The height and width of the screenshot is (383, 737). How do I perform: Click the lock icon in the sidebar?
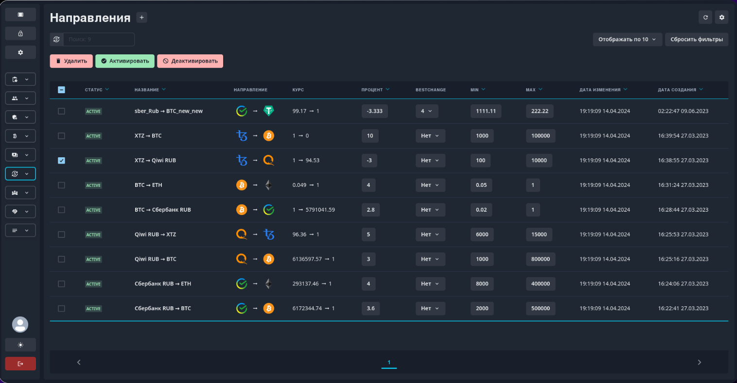pyautogui.click(x=20, y=33)
